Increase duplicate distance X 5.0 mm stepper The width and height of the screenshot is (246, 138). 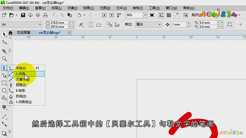222,23
